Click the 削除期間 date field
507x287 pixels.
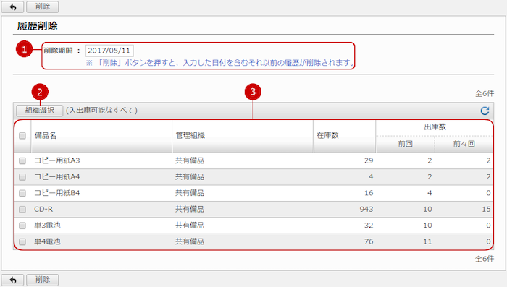tap(109, 51)
